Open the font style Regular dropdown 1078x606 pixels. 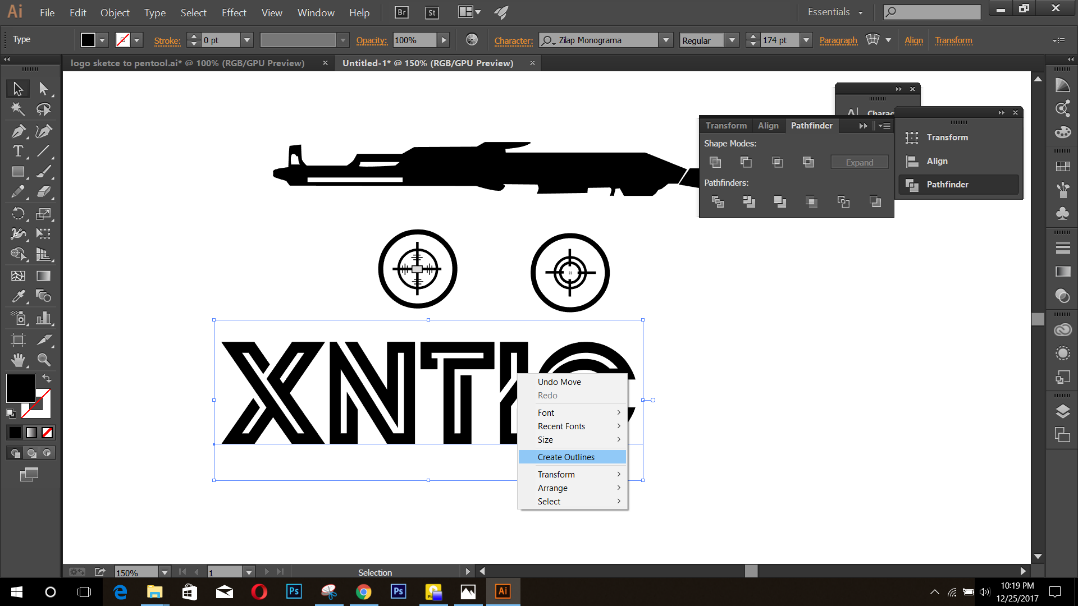click(x=732, y=40)
